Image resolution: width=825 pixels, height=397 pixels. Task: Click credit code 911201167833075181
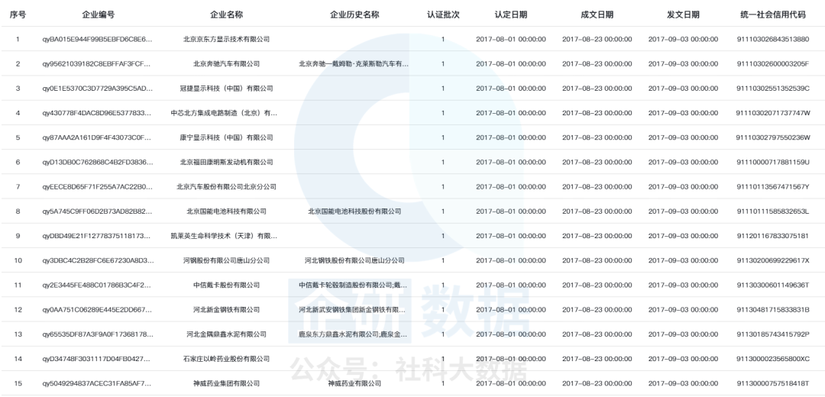[x=772, y=236]
